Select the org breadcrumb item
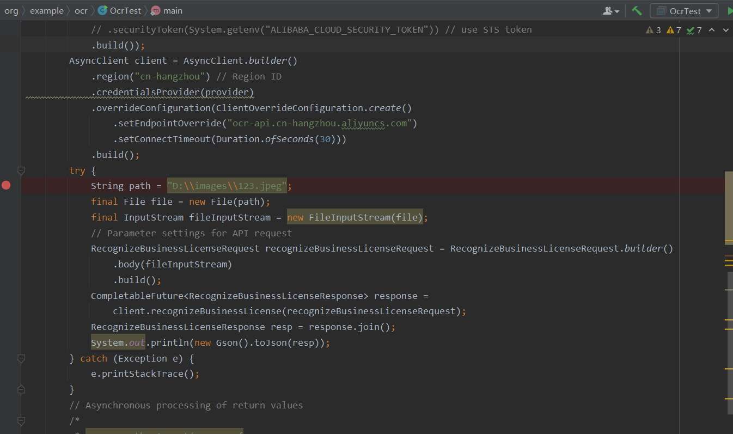 (x=11, y=10)
